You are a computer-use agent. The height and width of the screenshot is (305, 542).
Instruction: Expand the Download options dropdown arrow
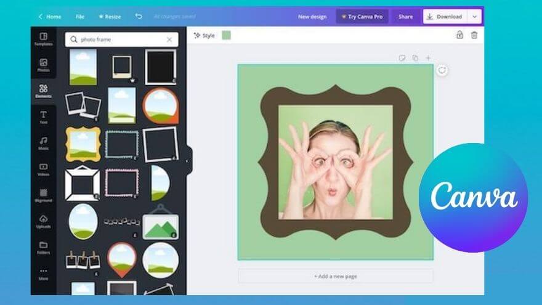click(474, 17)
